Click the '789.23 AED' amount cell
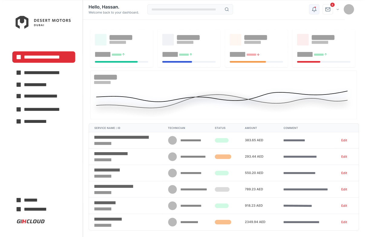 (x=254, y=189)
